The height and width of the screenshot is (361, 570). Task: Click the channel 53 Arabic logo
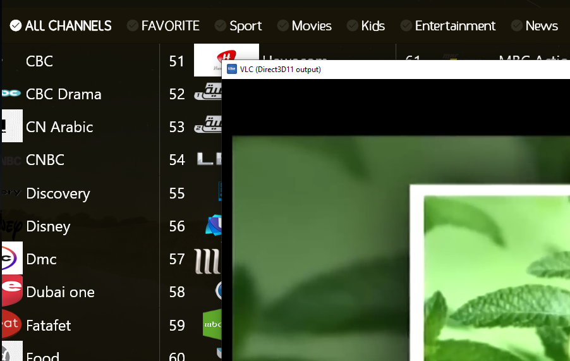pos(208,125)
